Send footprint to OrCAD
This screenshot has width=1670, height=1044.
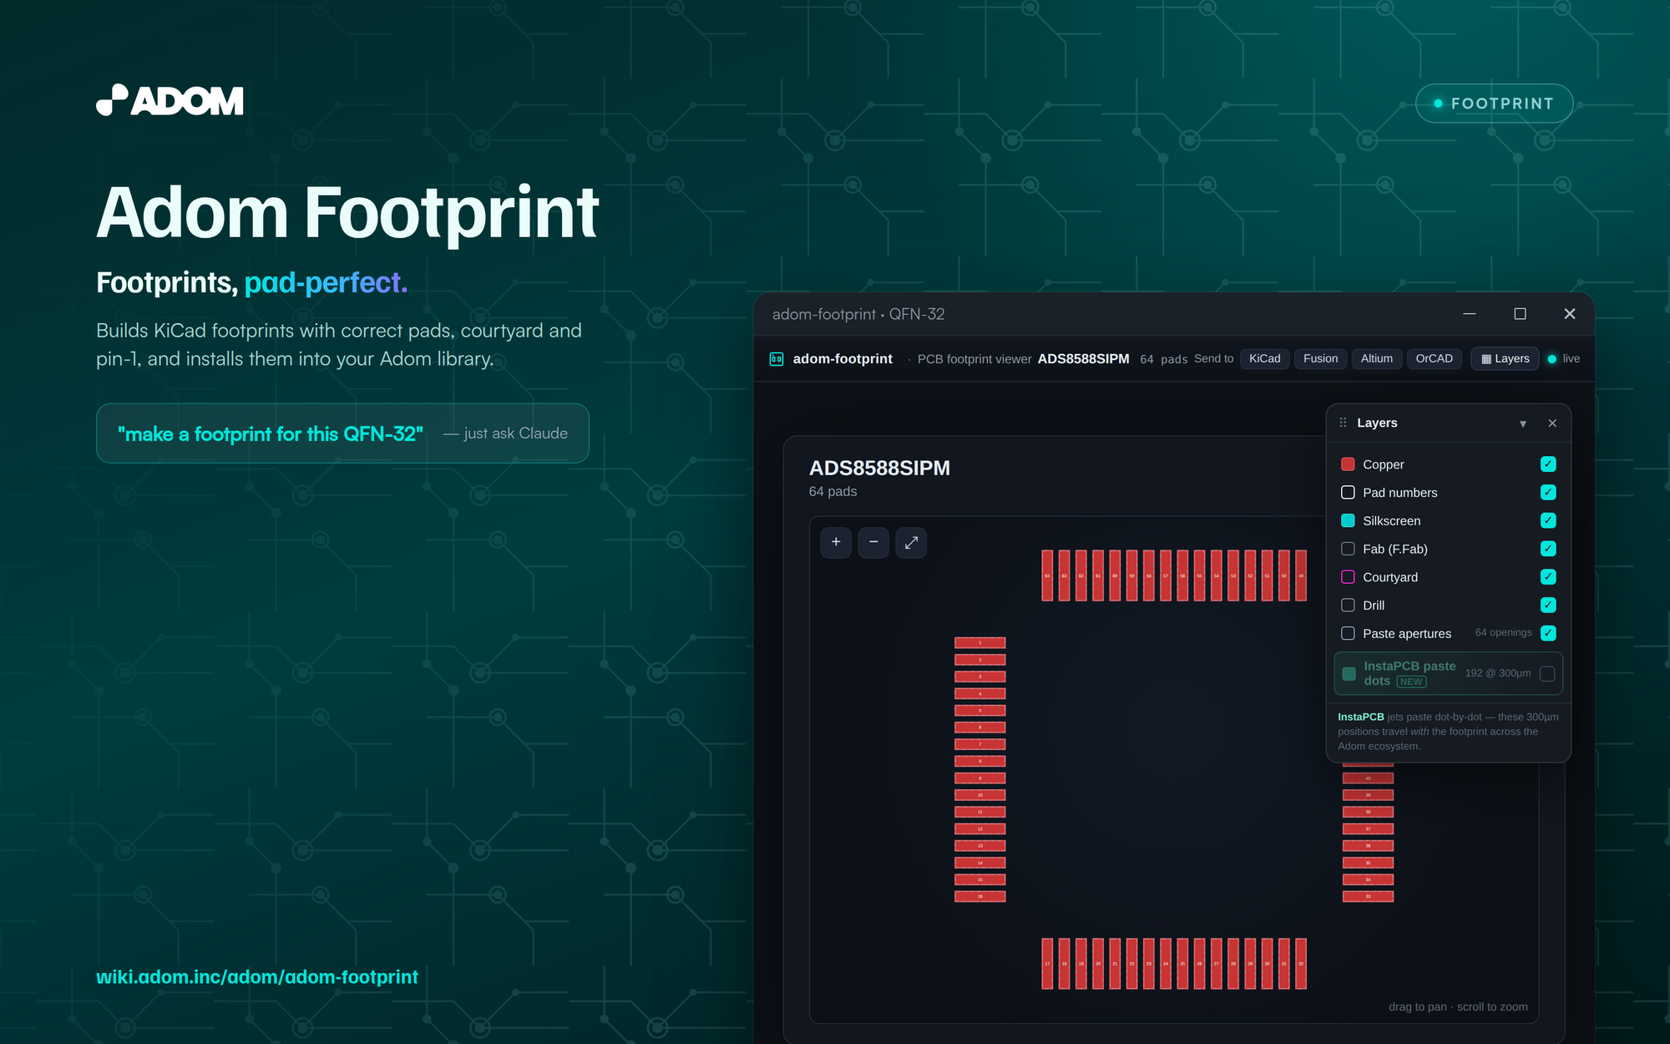tap(1434, 359)
